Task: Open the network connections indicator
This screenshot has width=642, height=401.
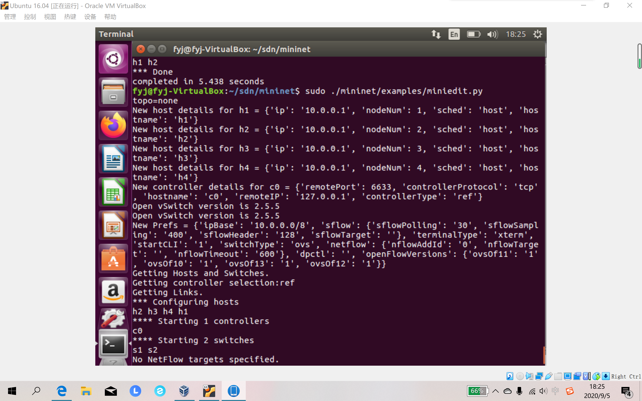Action: pyautogui.click(x=436, y=34)
